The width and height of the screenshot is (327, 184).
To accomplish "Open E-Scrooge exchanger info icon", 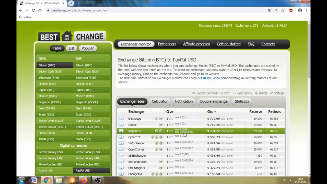I will pyautogui.click(x=121, y=119).
